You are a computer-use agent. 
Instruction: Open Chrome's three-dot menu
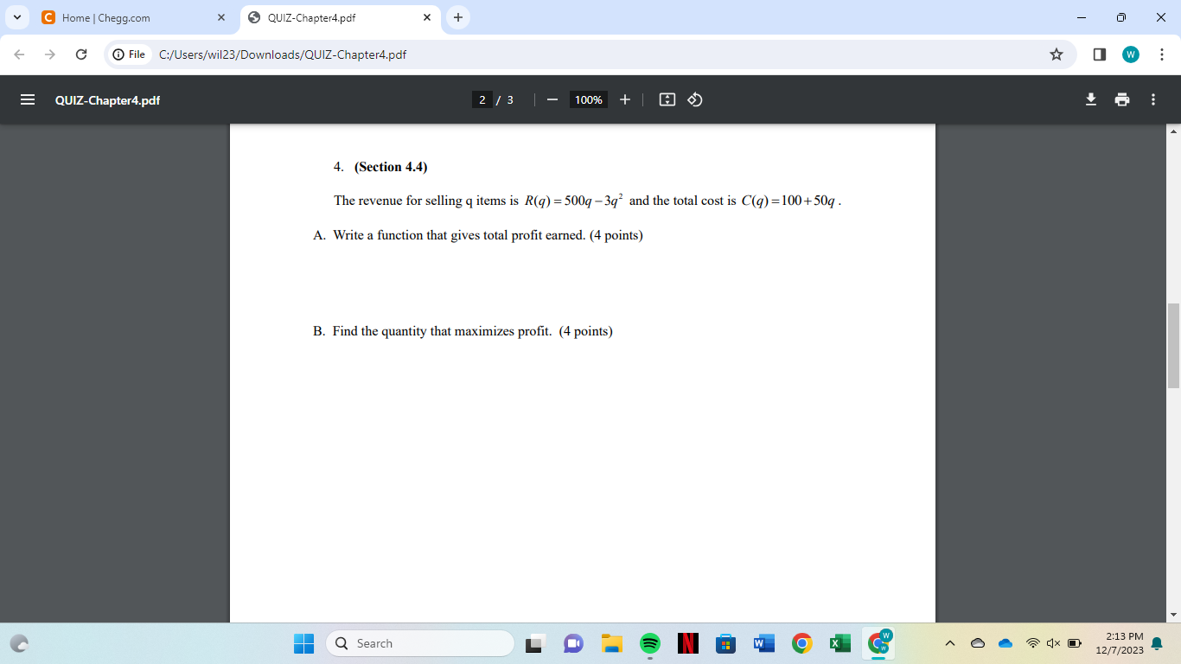tap(1162, 54)
